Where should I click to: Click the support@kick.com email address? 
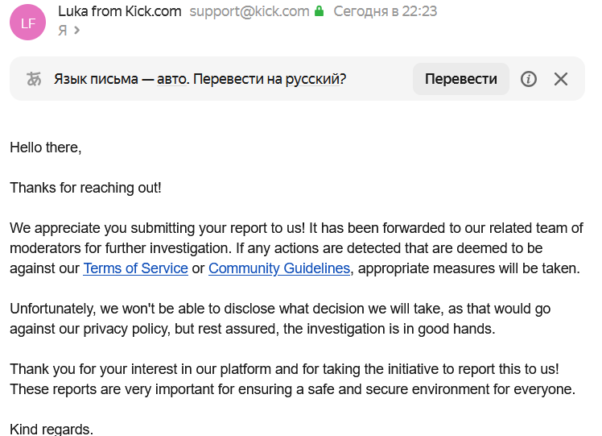(249, 11)
